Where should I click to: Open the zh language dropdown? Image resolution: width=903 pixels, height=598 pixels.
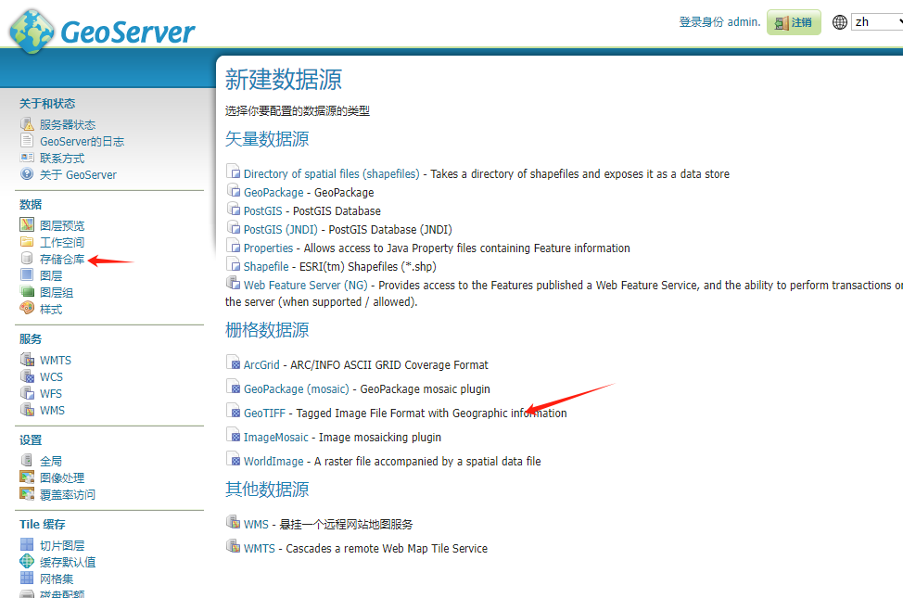(877, 22)
